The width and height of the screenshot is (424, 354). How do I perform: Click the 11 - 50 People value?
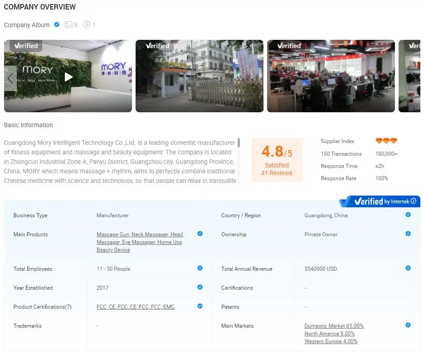pos(113,269)
